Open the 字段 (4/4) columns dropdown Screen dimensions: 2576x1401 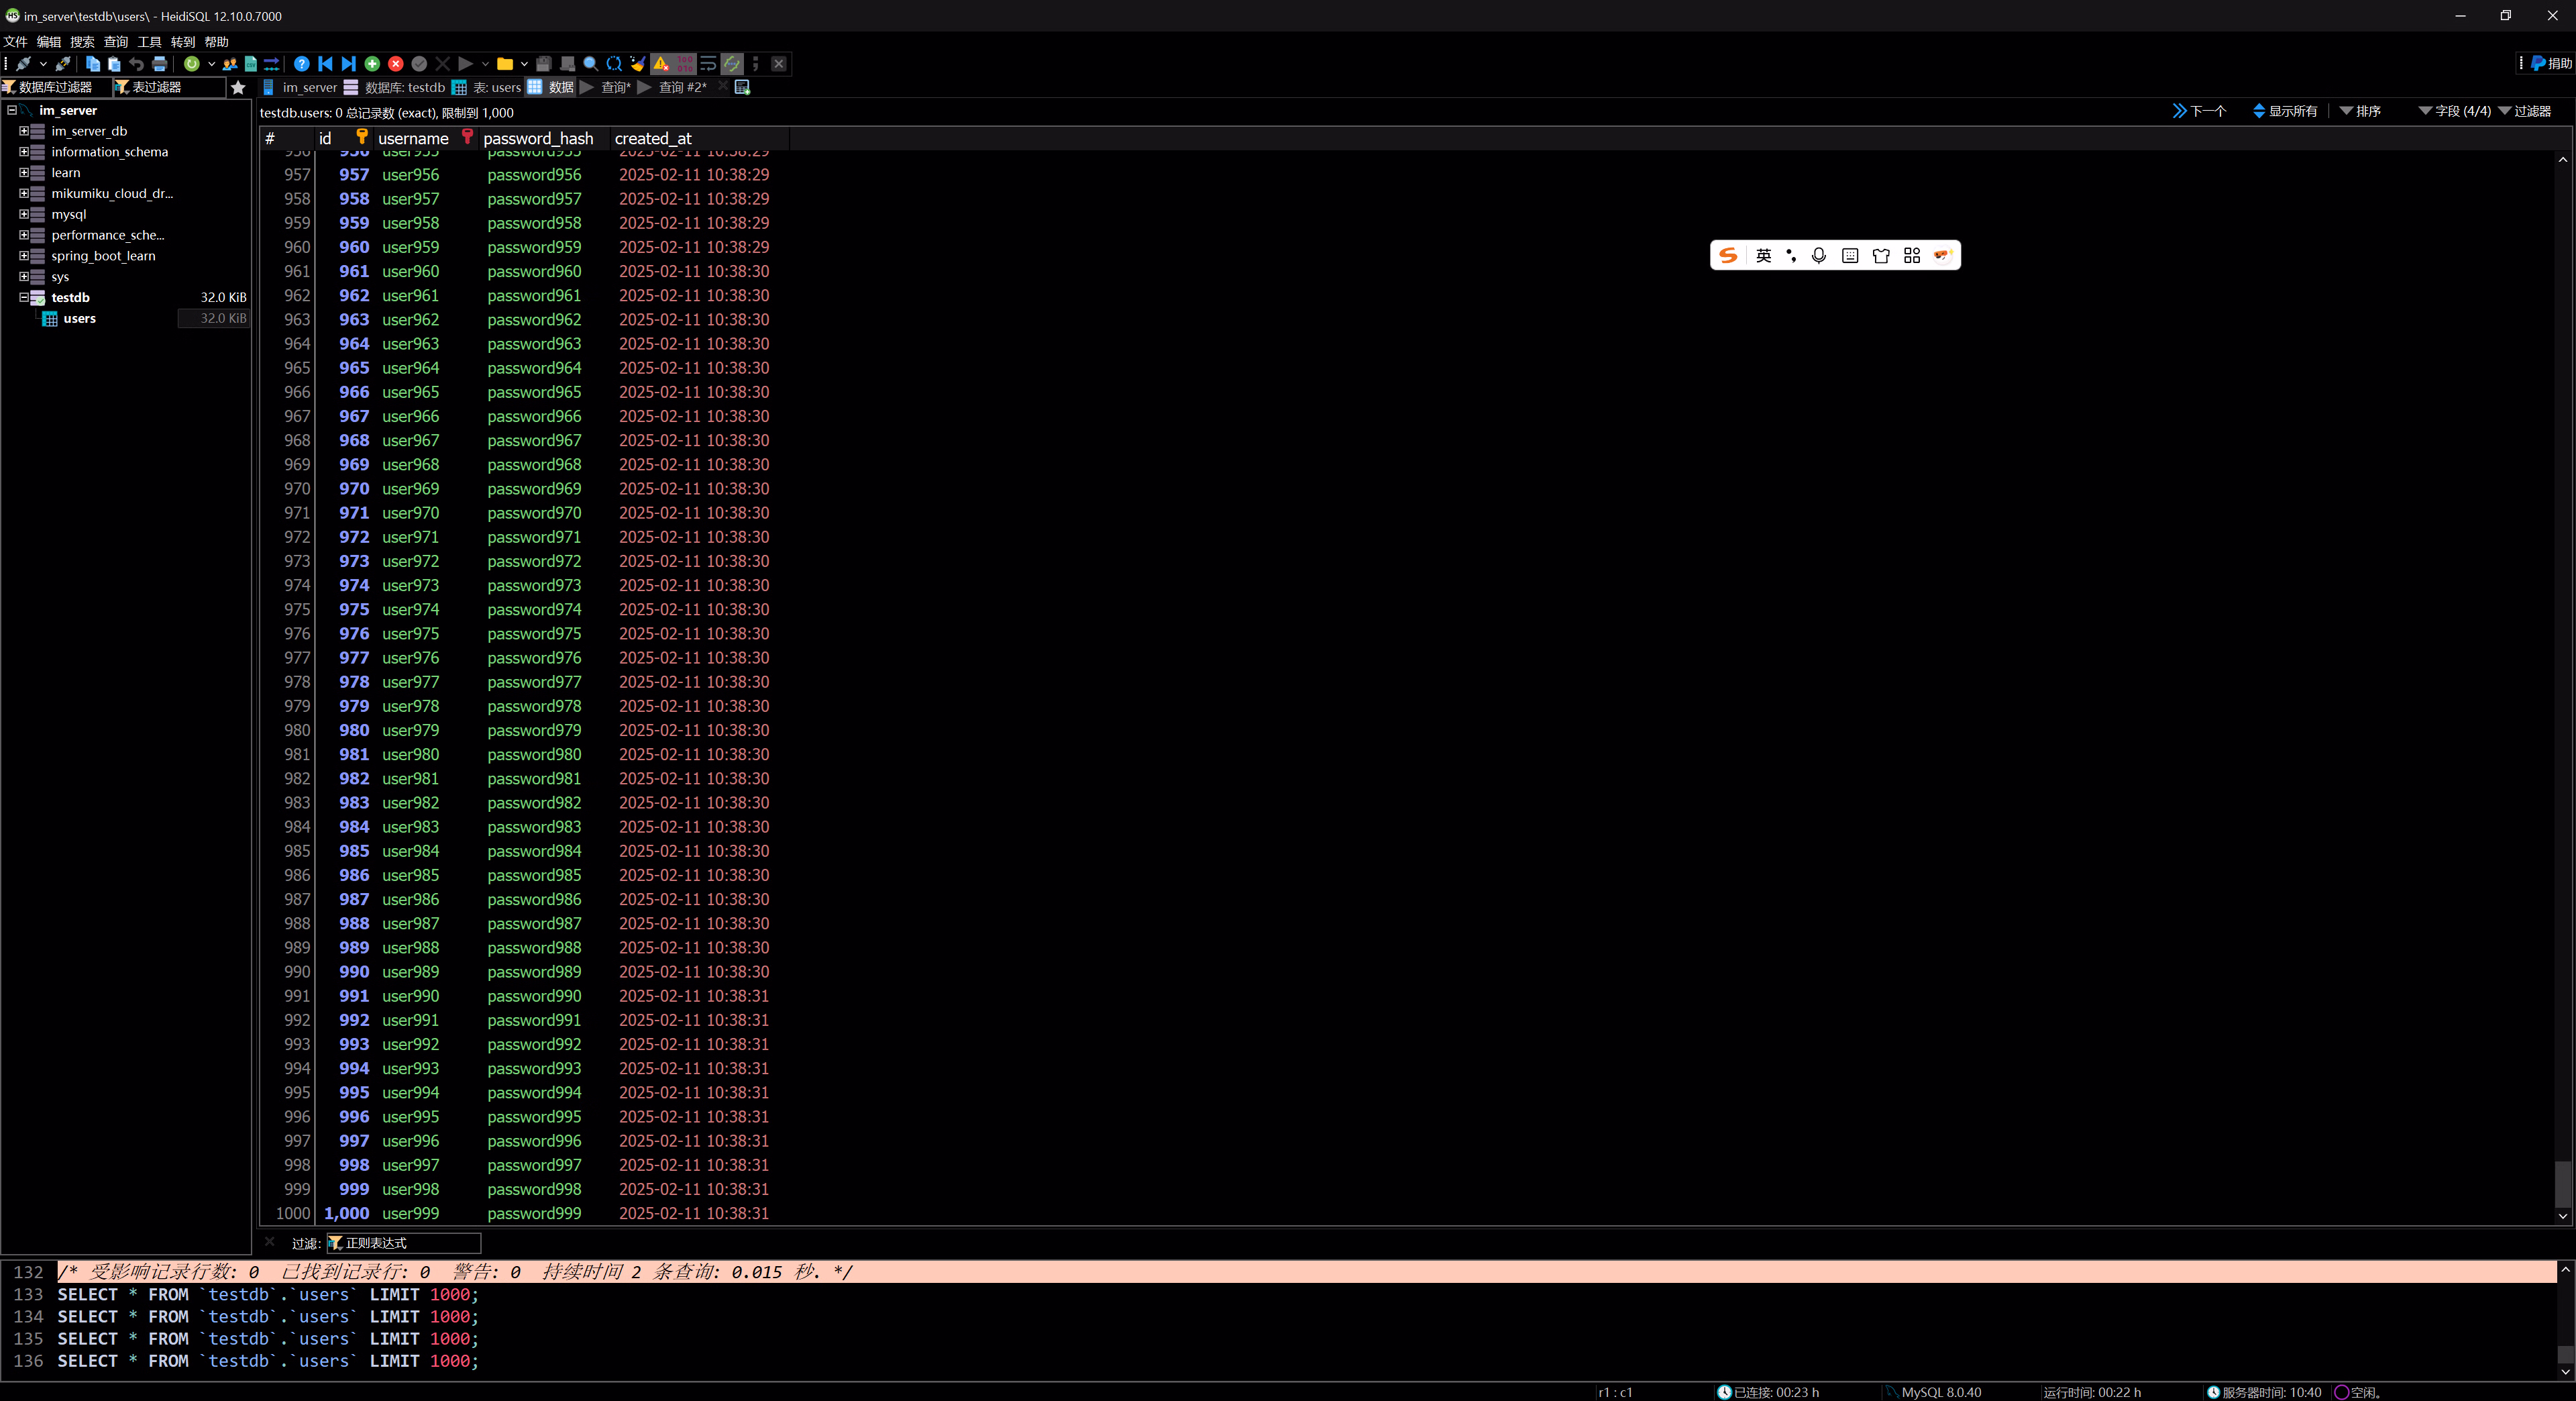coord(2454,111)
